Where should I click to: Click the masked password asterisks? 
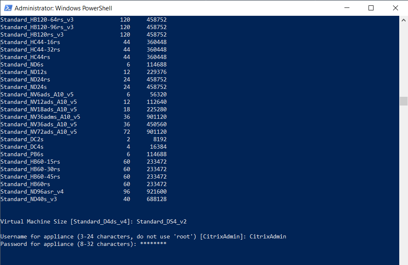(x=153, y=244)
